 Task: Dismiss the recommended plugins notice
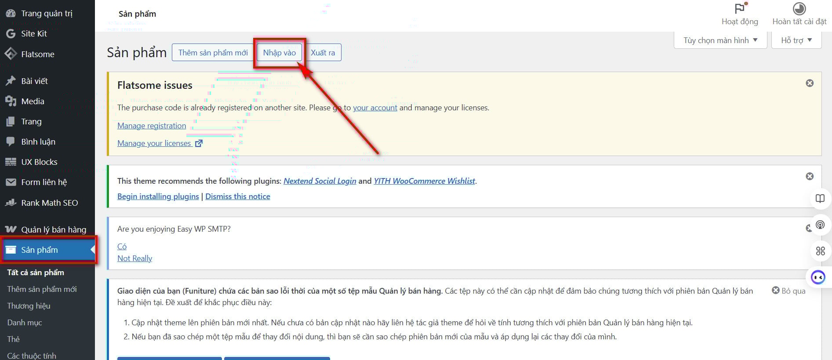(810, 176)
